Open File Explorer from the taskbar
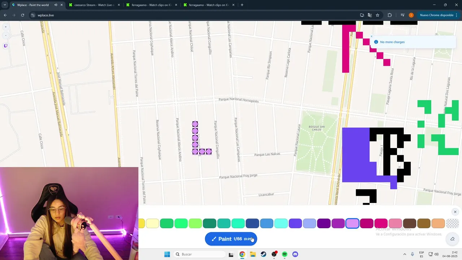Image resolution: width=462 pixels, height=260 pixels. coord(253,254)
